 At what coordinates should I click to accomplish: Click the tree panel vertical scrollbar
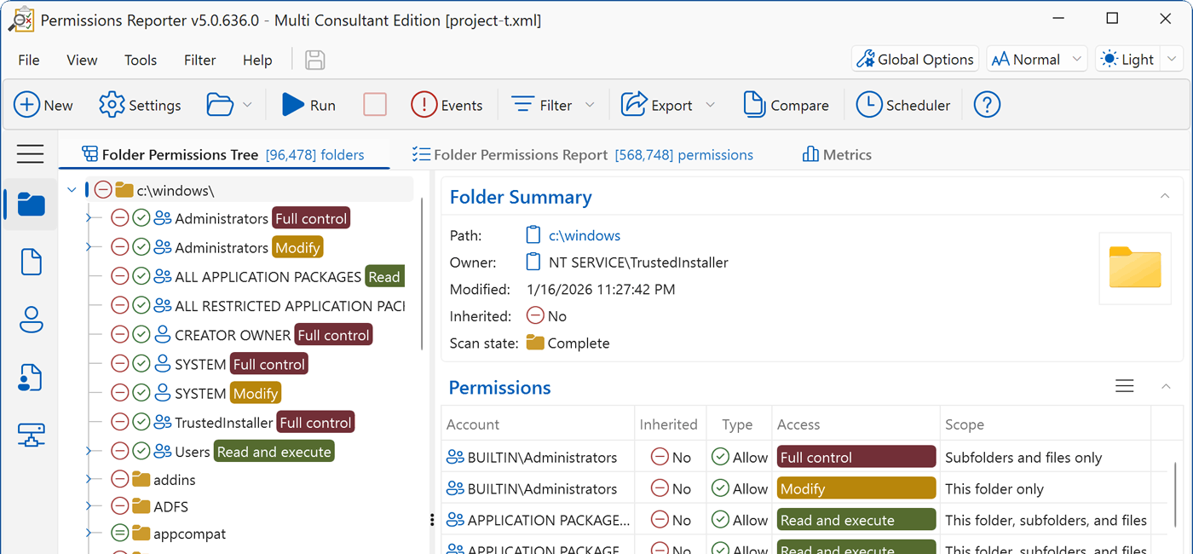tap(423, 274)
